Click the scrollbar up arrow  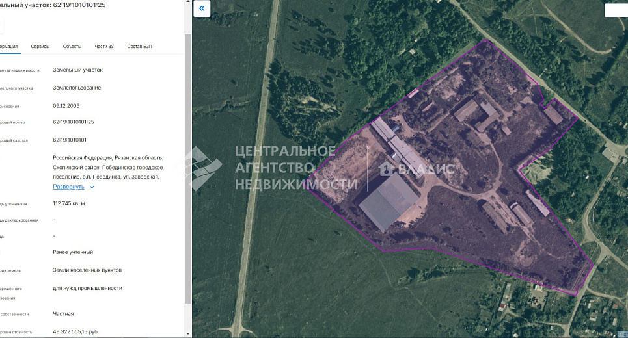[188, 2]
